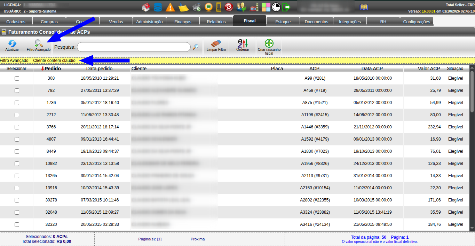Click the green exit door icon

point(286,7)
